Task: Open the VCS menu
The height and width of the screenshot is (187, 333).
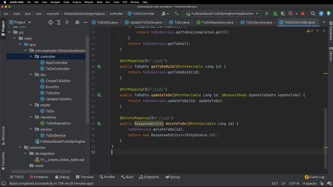Action: [x=125, y=2]
